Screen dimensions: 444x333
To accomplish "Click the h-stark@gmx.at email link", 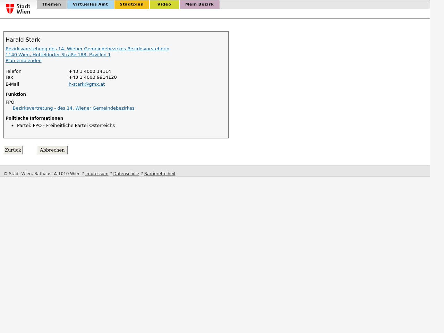I will [86, 84].
